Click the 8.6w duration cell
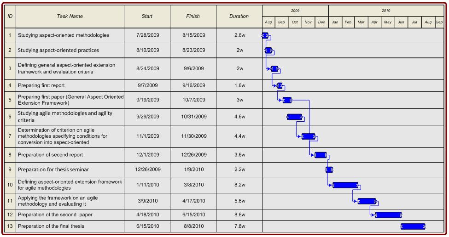Screen dimensions: 449x237 [239, 214]
